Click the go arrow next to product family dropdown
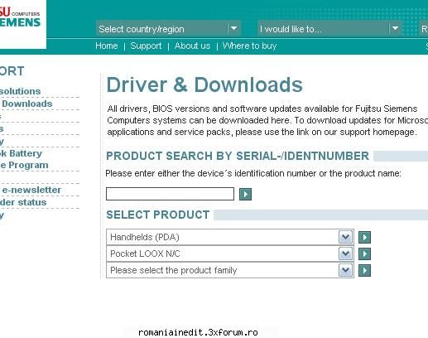This screenshot has height=338, width=428. pos(364,270)
